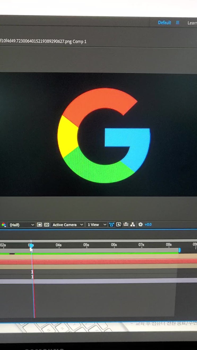Image resolution: width=197 pixels, height=350 pixels.
Task: Expand the 1 View layout dropdown
Action: pos(97,225)
